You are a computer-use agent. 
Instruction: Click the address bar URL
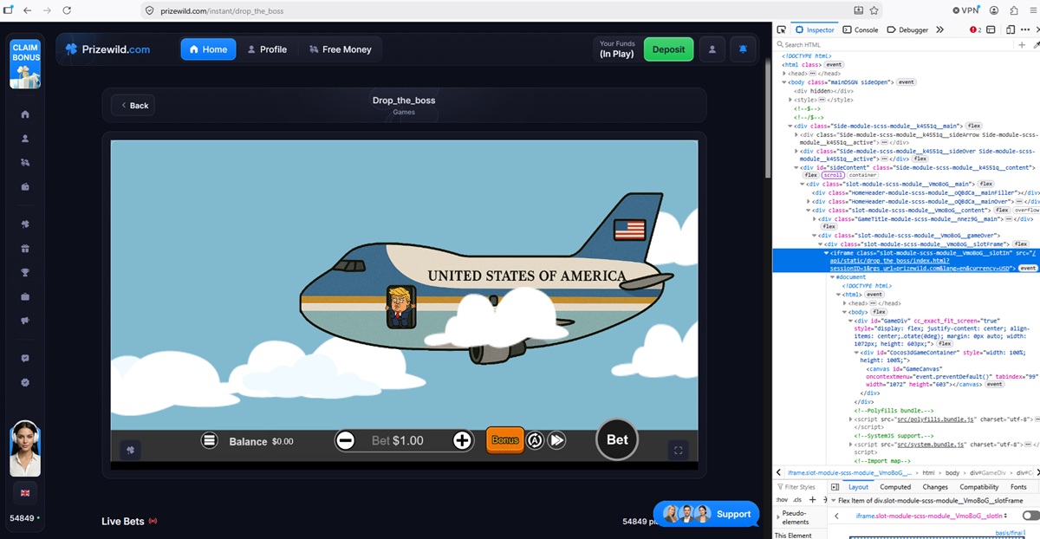(x=221, y=10)
